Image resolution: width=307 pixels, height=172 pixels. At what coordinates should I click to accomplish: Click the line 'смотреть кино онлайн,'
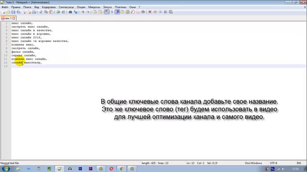pyautogui.click(x=30, y=27)
